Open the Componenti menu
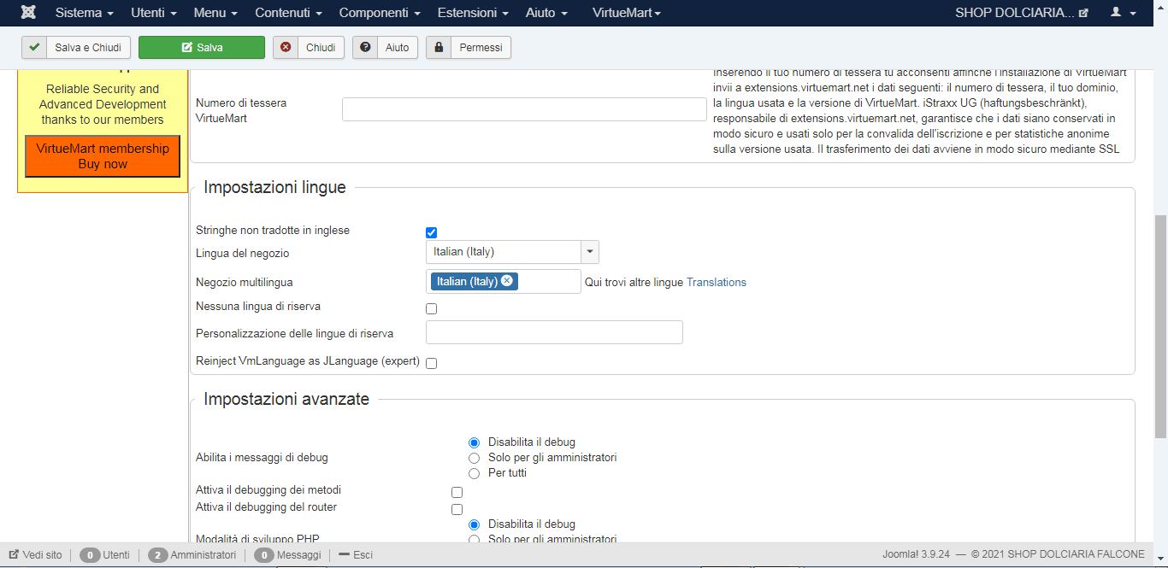1168x568 pixels. (x=380, y=13)
